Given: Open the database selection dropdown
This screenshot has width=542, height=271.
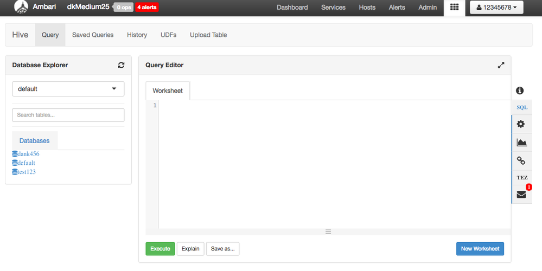Looking at the screenshot, I should click(x=68, y=89).
